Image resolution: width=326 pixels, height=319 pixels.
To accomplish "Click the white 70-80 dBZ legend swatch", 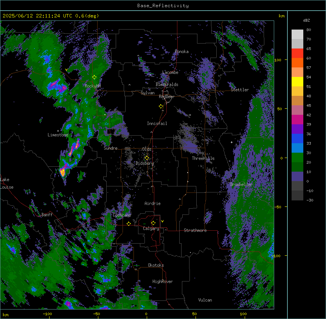I will coord(297,34).
